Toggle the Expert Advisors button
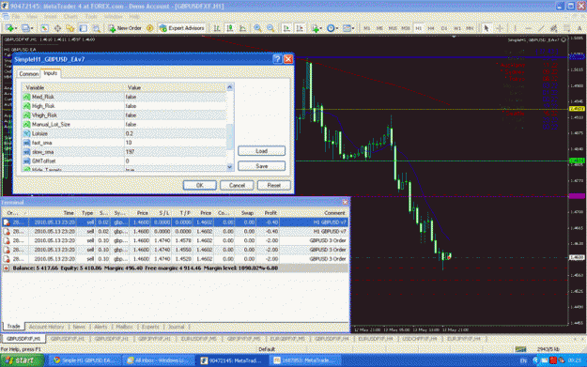The height and width of the screenshot is (367, 587). click(182, 28)
